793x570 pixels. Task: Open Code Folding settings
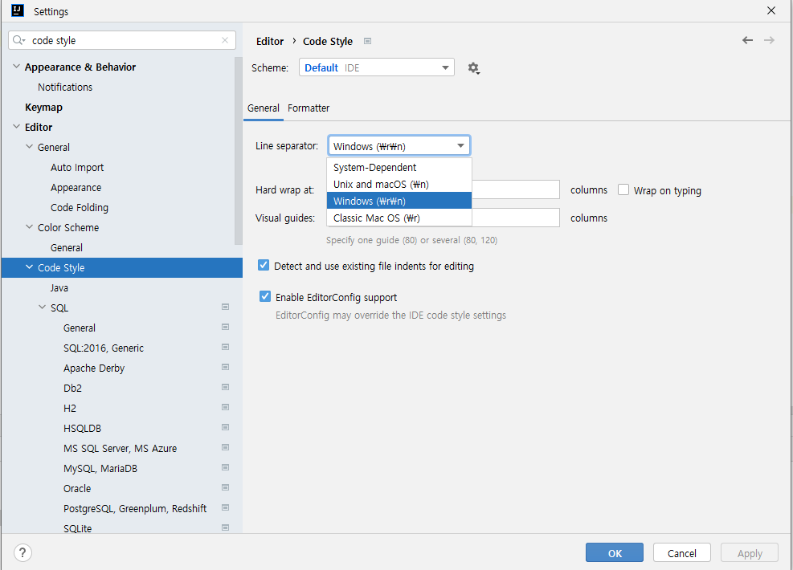pos(80,207)
